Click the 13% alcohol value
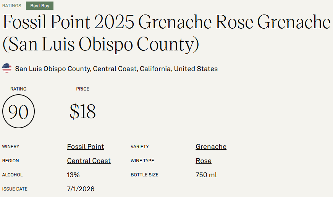 (x=73, y=175)
